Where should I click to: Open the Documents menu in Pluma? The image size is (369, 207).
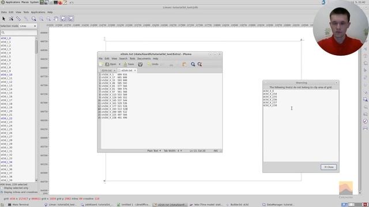click(x=144, y=59)
